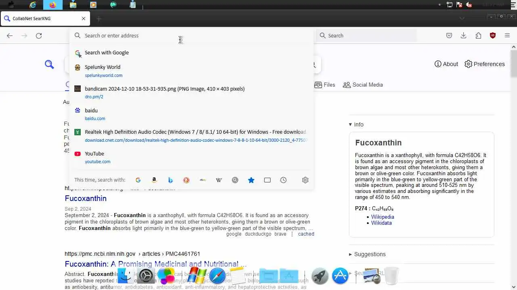517x290 pixels.
Task: Go back to the previous page
Action: pyautogui.click(x=10, y=35)
